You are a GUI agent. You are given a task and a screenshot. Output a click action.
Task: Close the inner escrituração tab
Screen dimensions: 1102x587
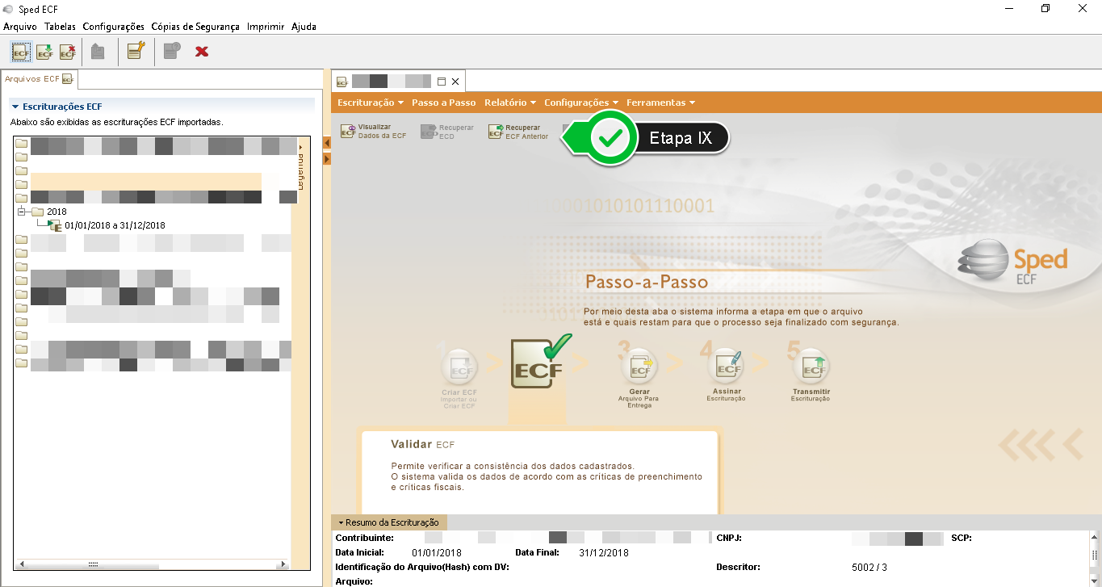pyautogui.click(x=455, y=82)
